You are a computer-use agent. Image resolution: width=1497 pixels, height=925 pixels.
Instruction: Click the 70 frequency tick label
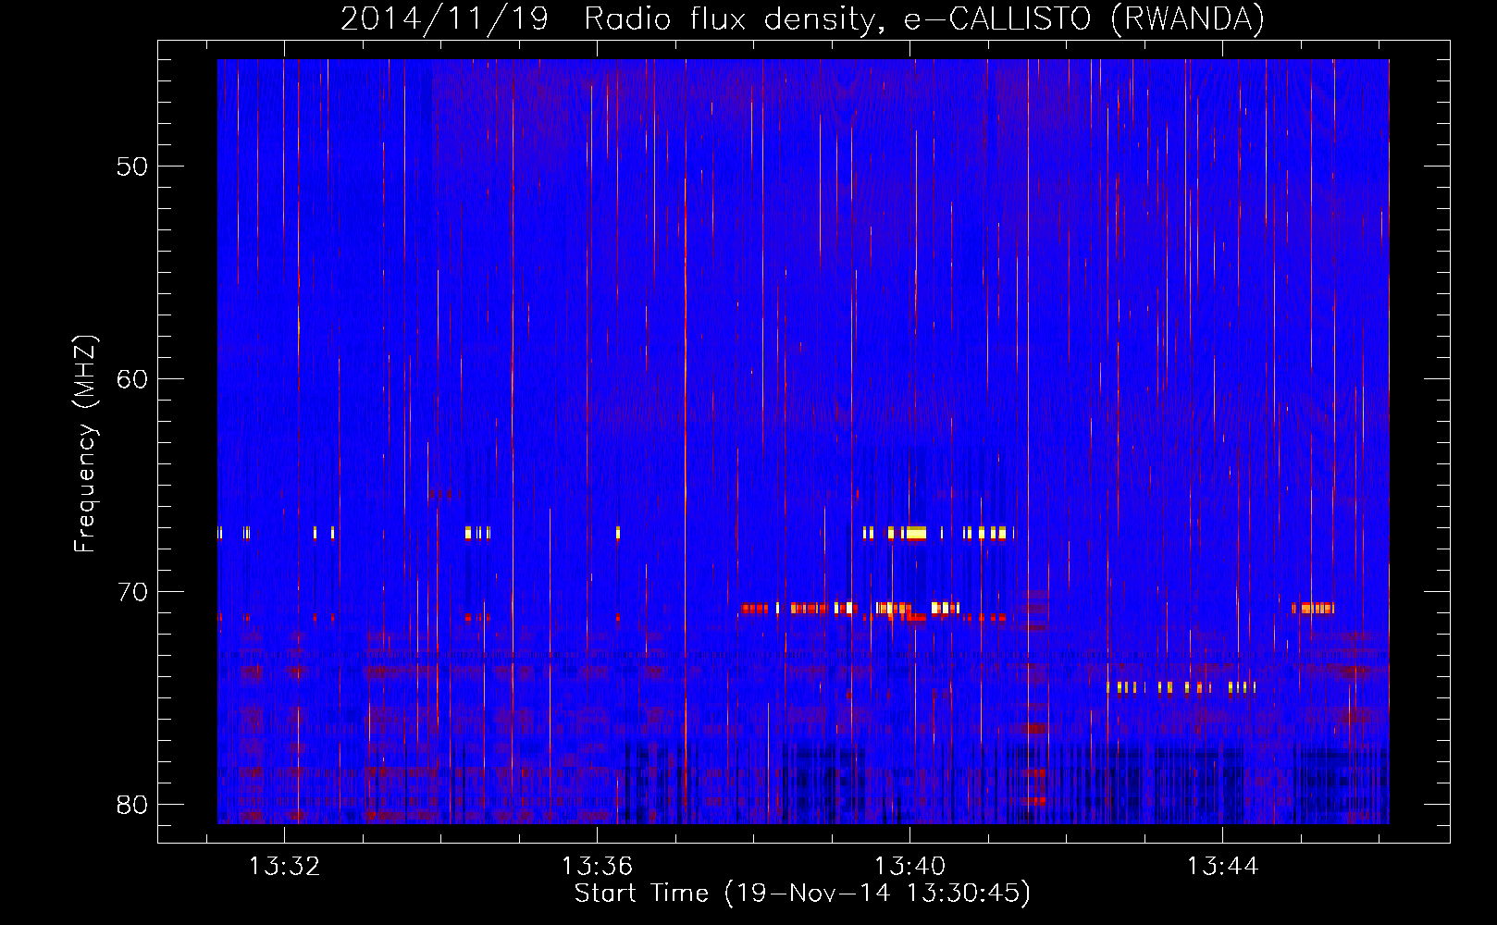pos(132,592)
